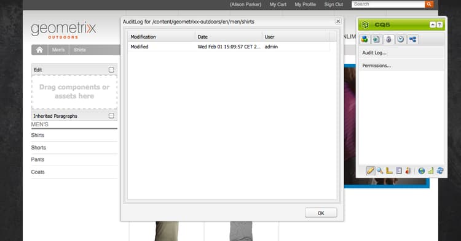Open My Cart in top bar

click(x=278, y=4)
